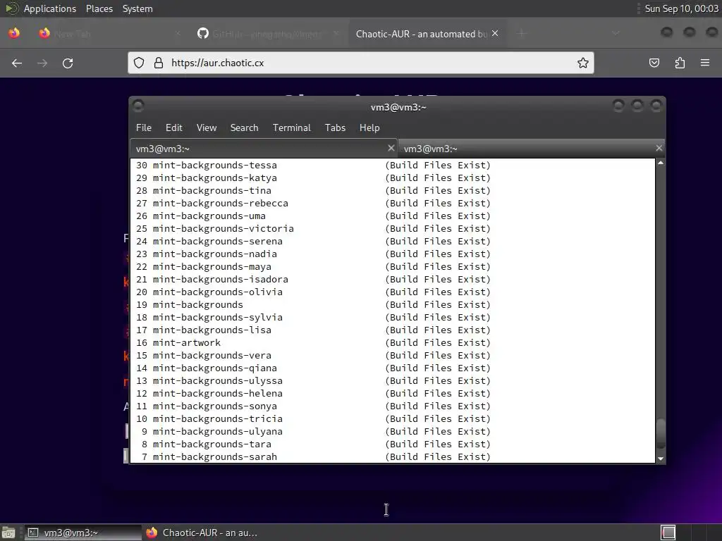722x541 pixels.
Task: Go back with Firefox back arrow
Action: point(17,63)
